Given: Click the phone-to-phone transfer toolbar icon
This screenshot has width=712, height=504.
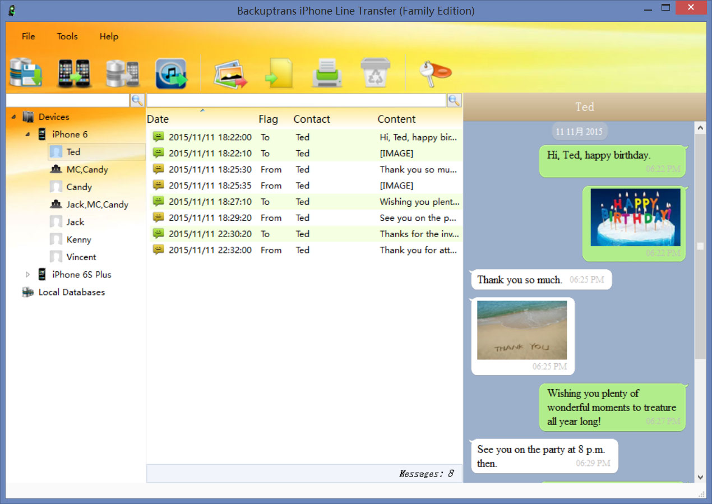Looking at the screenshot, I should pyautogui.click(x=74, y=73).
